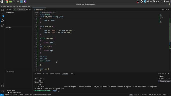Image resolution: width=171 pixels, height=96 pixels.
Task: Click the open changes compare icon
Action: click(x=163, y=10)
